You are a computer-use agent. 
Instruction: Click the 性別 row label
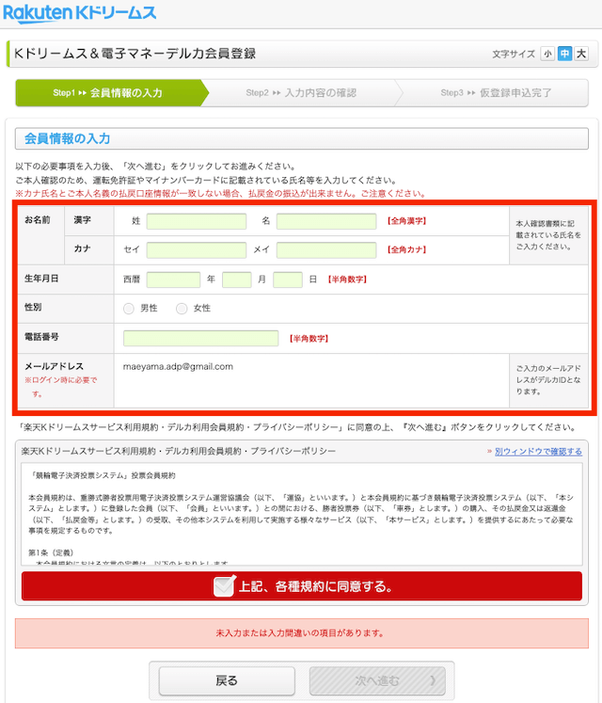click(33, 307)
